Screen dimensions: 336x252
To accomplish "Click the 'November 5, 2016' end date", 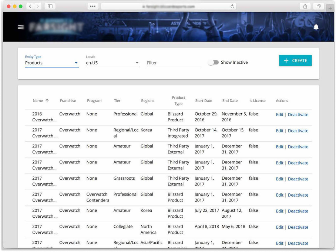I will 234,117.
